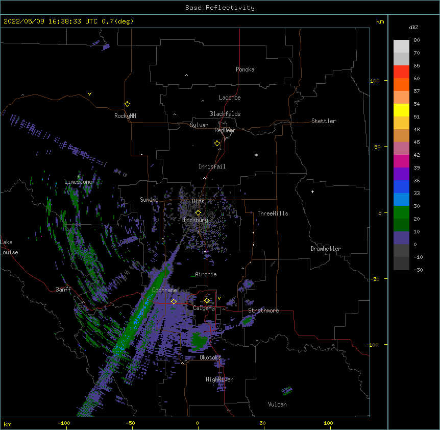Image resolution: width=440 pixels, height=430 pixels.
Task: Select the yellow 51-54 dBZ legend swatch
Action: [x=401, y=110]
